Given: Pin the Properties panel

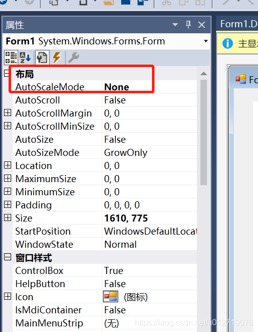Looking at the screenshot, I should 188,25.
